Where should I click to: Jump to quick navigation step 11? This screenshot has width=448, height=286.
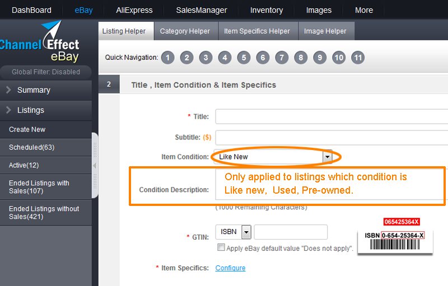pos(358,58)
